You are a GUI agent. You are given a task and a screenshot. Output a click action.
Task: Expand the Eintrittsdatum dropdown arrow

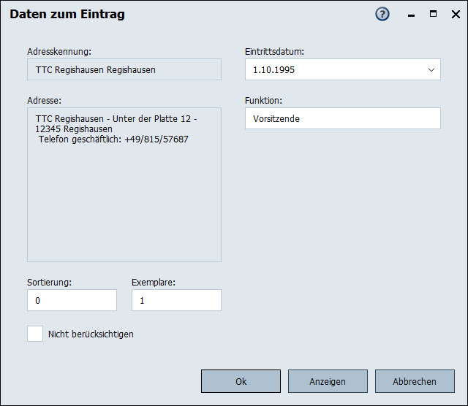pos(430,70)
